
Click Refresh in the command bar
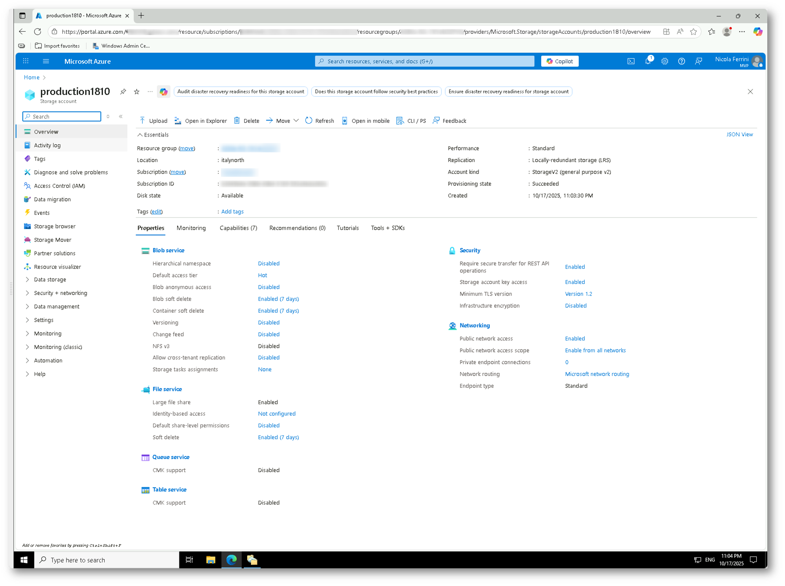(320, 121)
